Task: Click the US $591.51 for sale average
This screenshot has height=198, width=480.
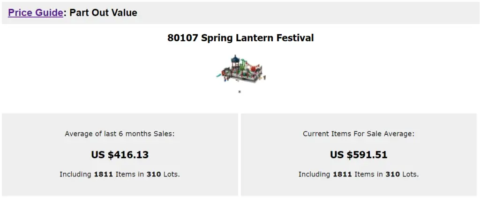Action: tap(359, 155)
